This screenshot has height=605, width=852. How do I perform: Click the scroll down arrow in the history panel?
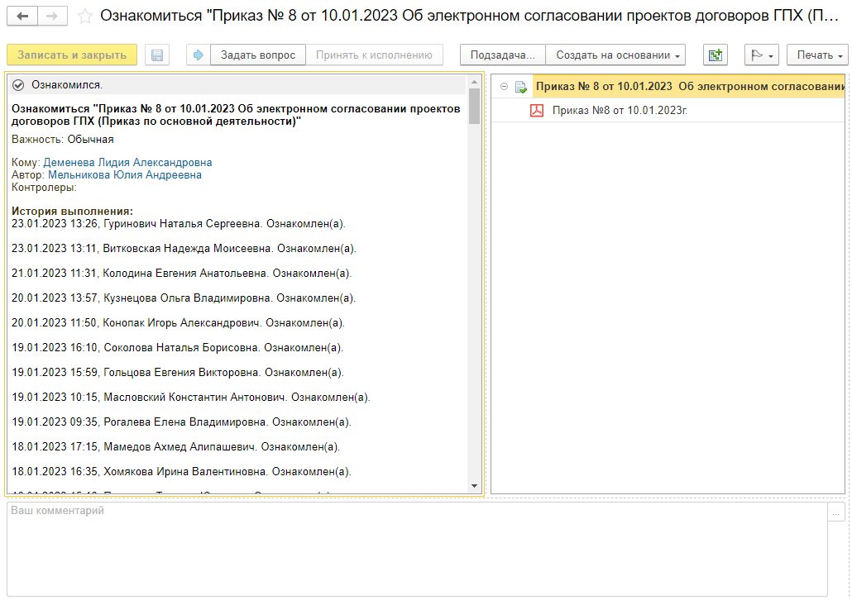click(x=474, y=485)
